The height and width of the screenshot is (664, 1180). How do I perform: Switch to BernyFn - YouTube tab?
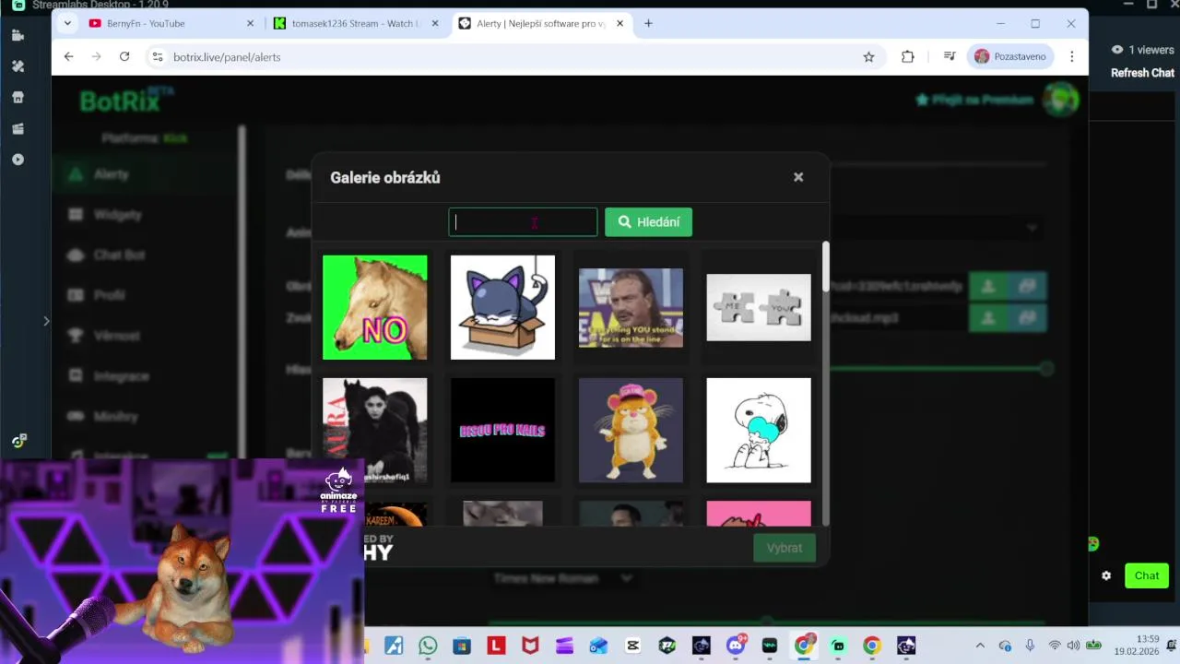(171, 23)
